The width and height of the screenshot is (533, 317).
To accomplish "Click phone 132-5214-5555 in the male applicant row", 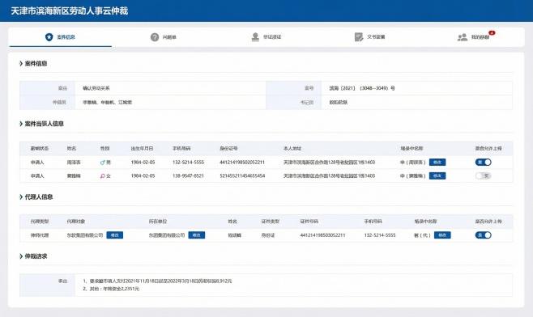I will click(x=188, y=163).
